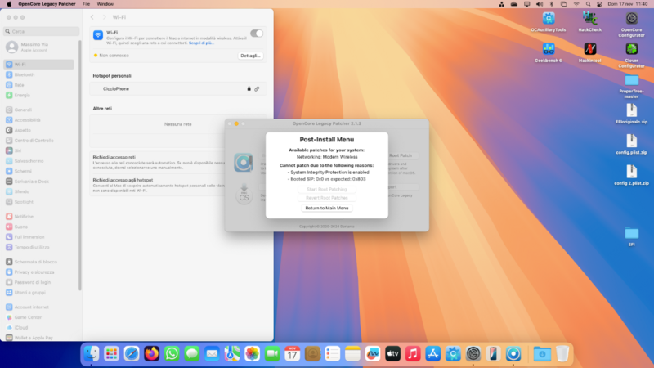This screenshot has width=654, height=368.
Task: Open Energia settings pane
Action: pyautogui.click(x=38, y=95)
